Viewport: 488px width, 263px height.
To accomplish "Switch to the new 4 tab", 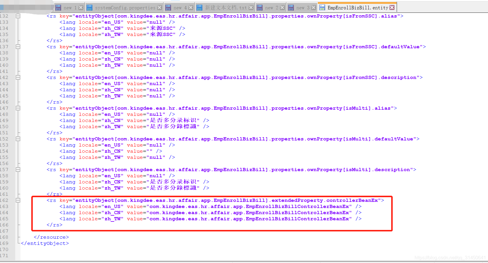I will pyautogui.click(x=179, y=8).
